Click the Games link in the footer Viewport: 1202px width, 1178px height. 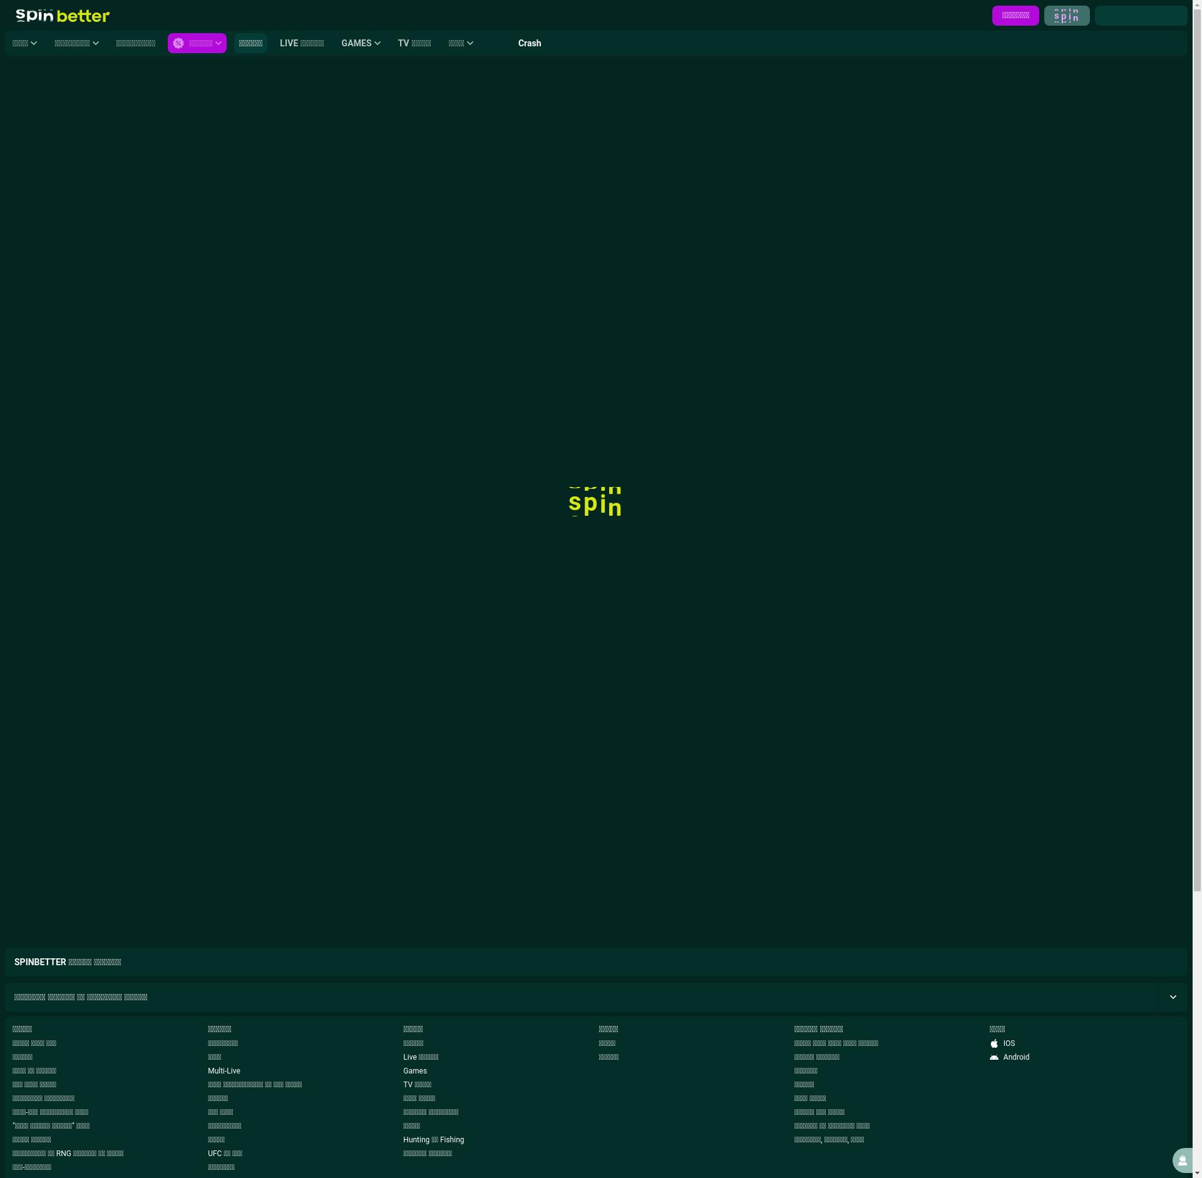pyautogui.click(x=414, y=1071)
